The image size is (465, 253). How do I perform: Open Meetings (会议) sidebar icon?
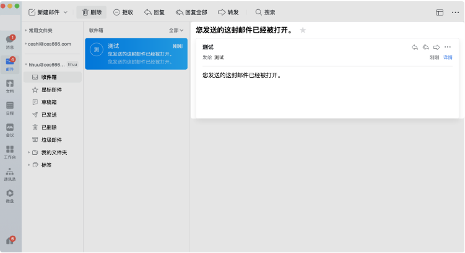[x=9, y=130]
